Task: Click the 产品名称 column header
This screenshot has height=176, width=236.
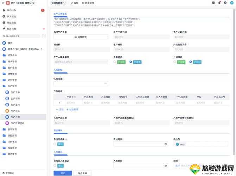Action: coord(71,97)
